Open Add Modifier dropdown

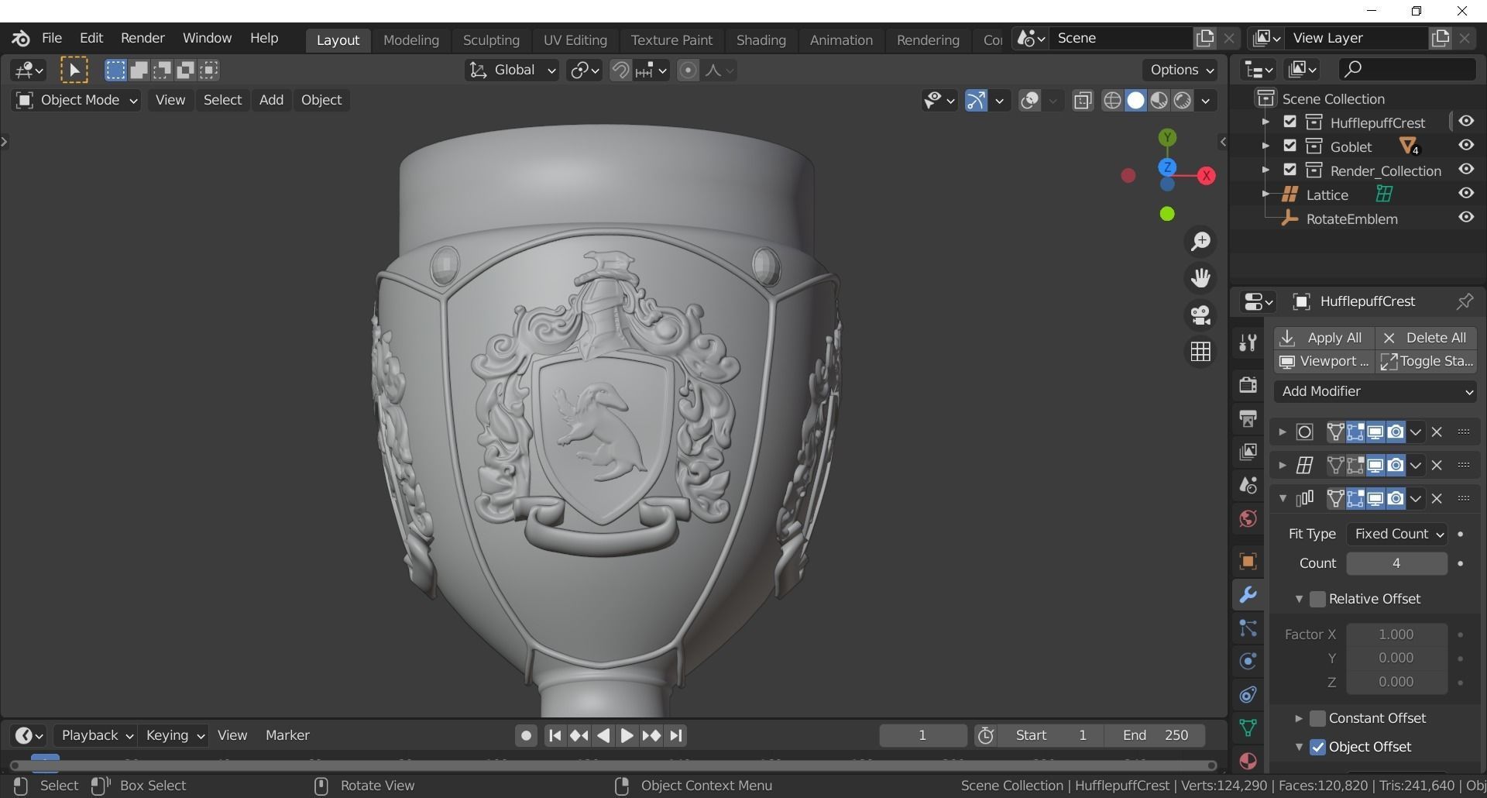tap(1375, 391)
